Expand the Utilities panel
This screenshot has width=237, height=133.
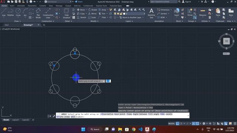click(x=206, y=21)
